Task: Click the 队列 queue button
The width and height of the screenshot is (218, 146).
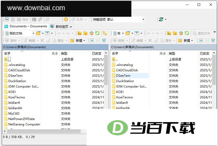Action: coord(77,19)
